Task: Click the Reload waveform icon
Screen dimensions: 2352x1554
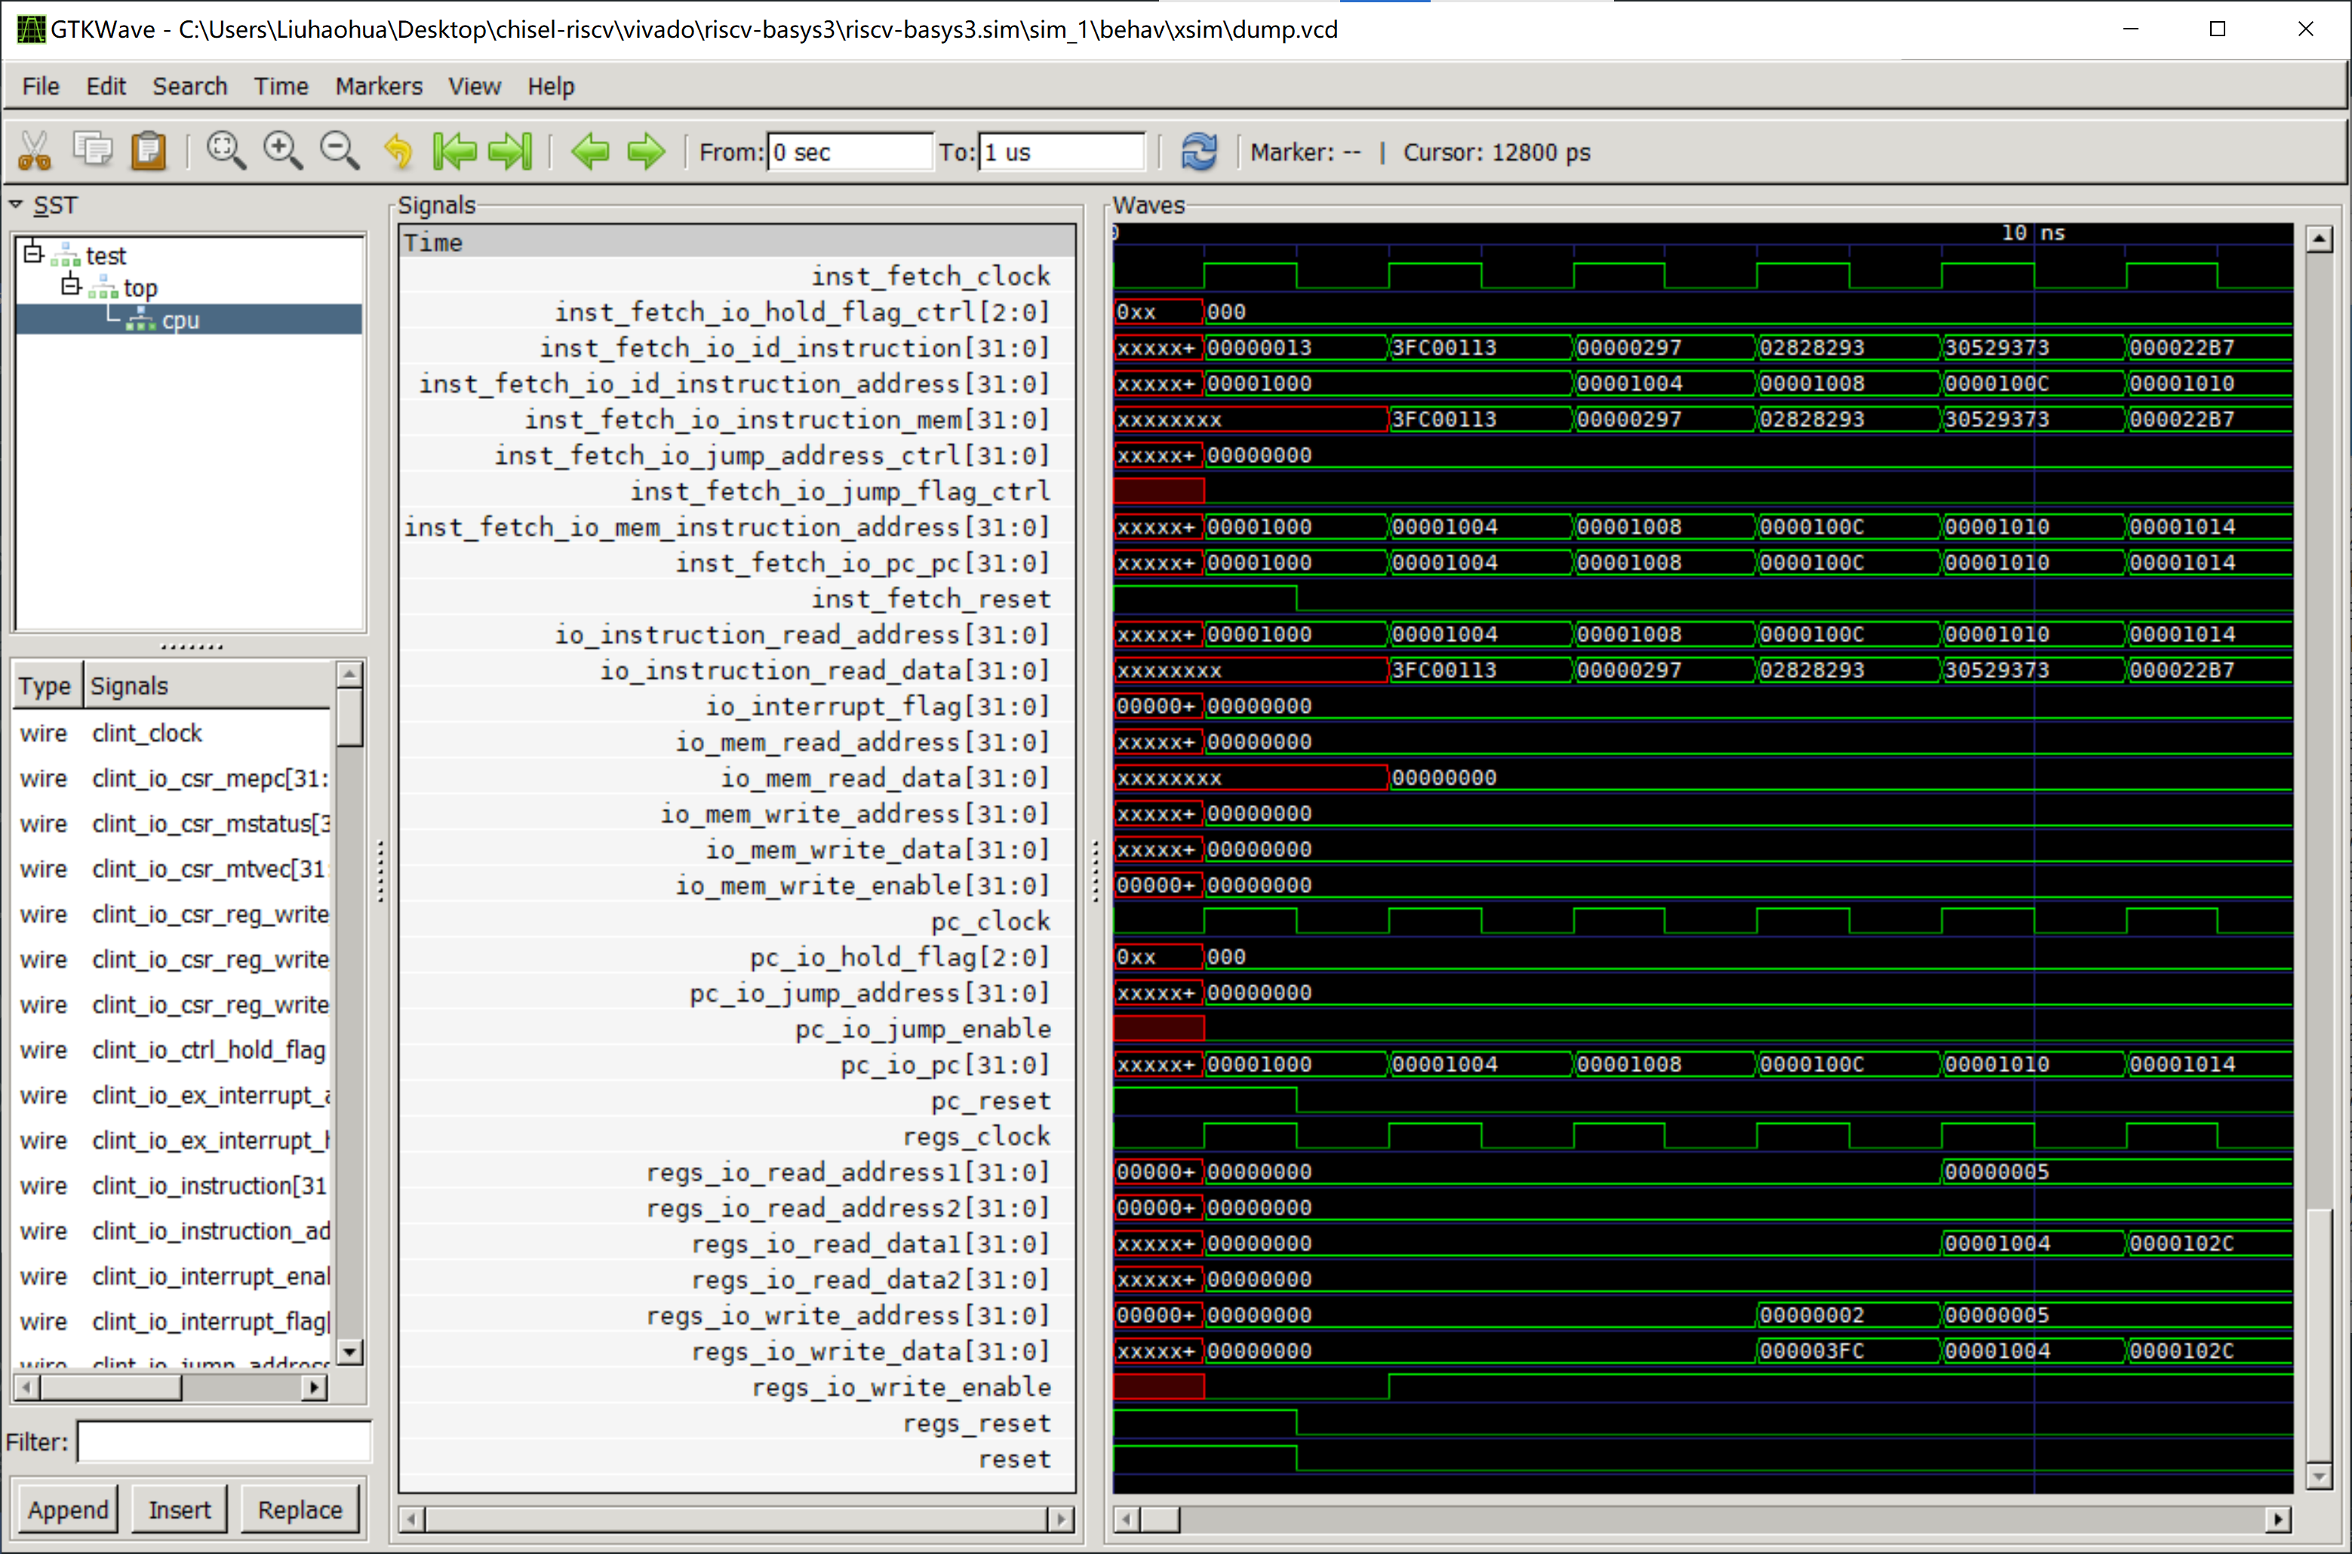Action: [1199, 152]
